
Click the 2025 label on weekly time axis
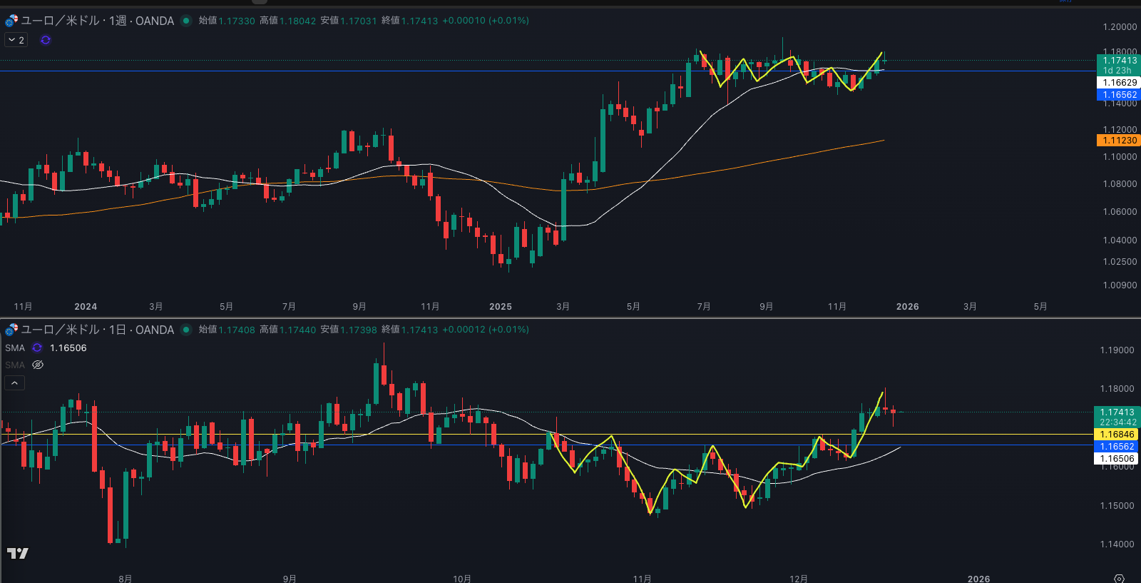point(500,307)
